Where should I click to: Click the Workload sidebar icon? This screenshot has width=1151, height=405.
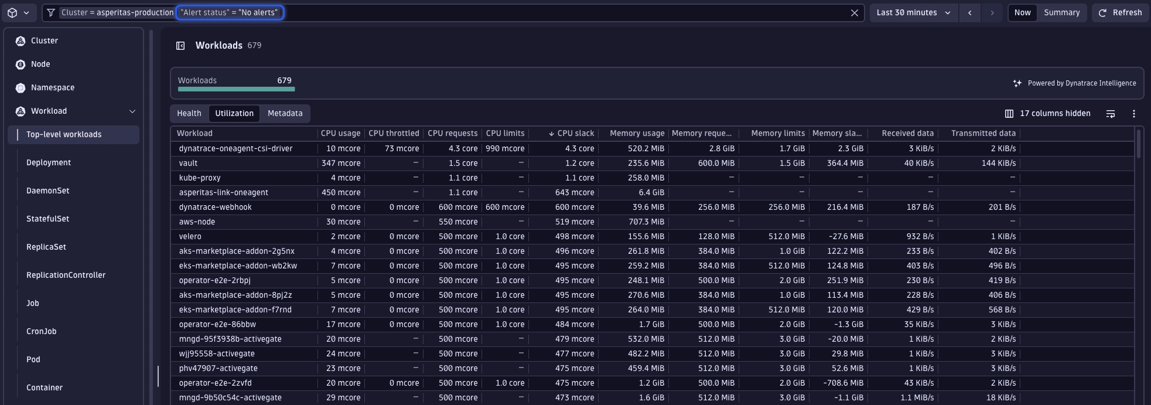click(x=21, y=111)
